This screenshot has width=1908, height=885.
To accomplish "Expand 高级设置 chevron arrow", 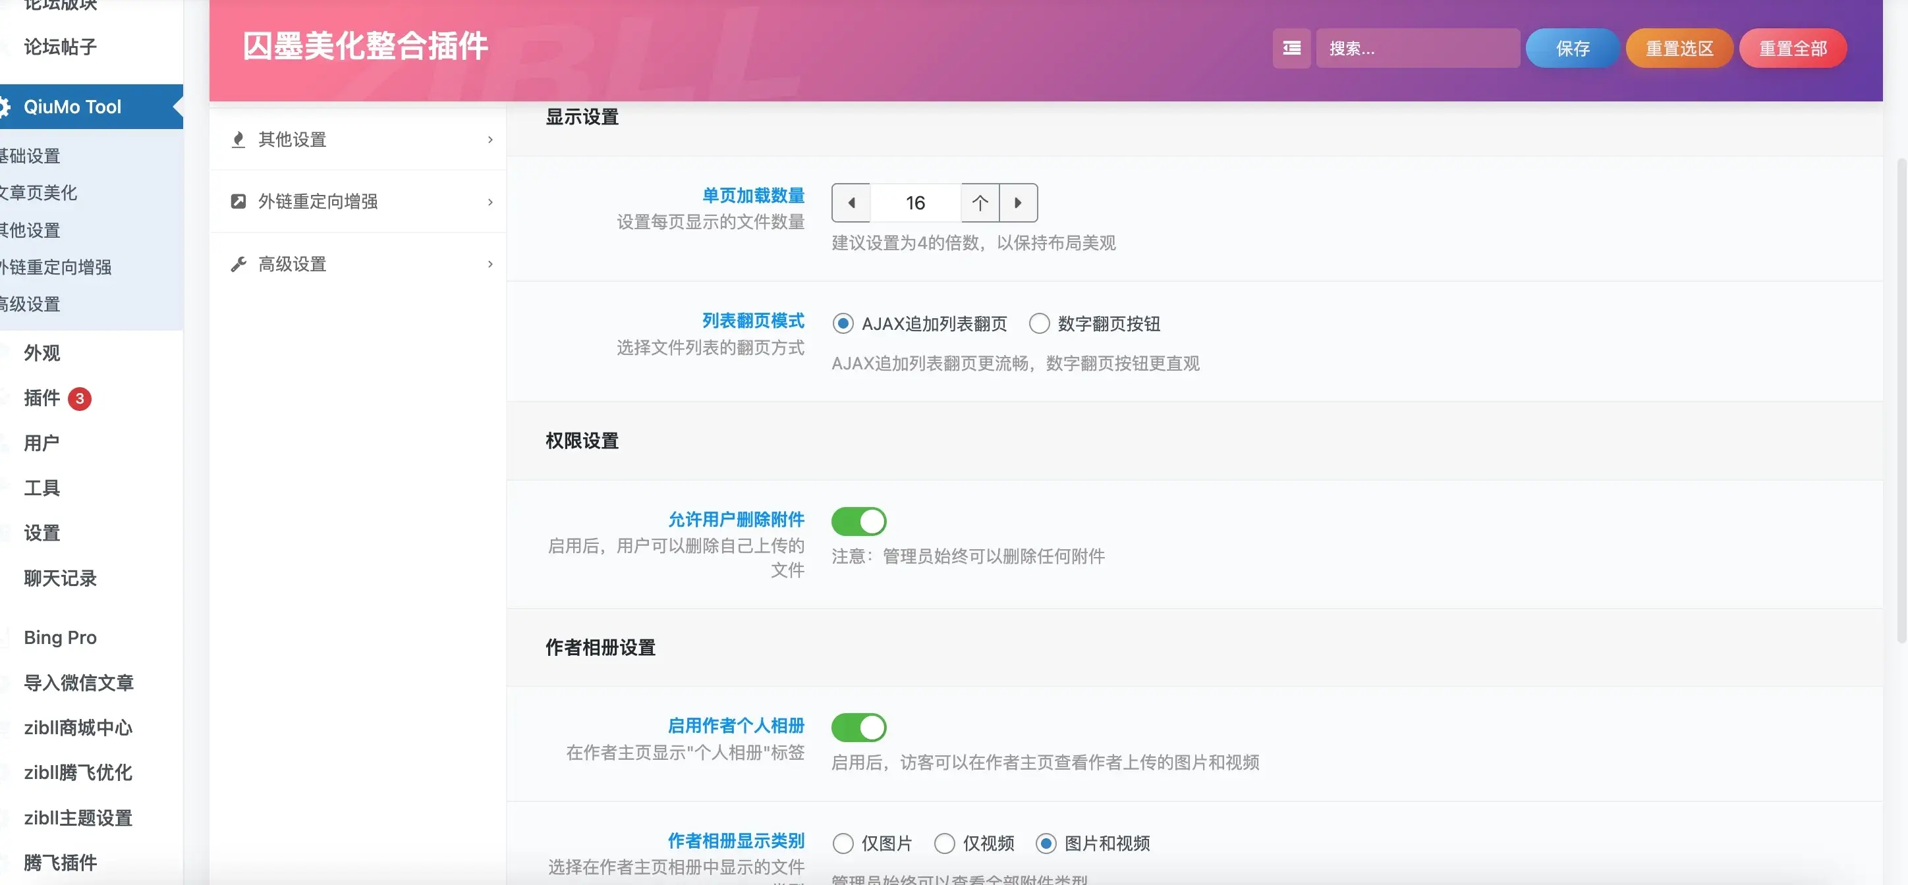I will [x=490, y=265].
